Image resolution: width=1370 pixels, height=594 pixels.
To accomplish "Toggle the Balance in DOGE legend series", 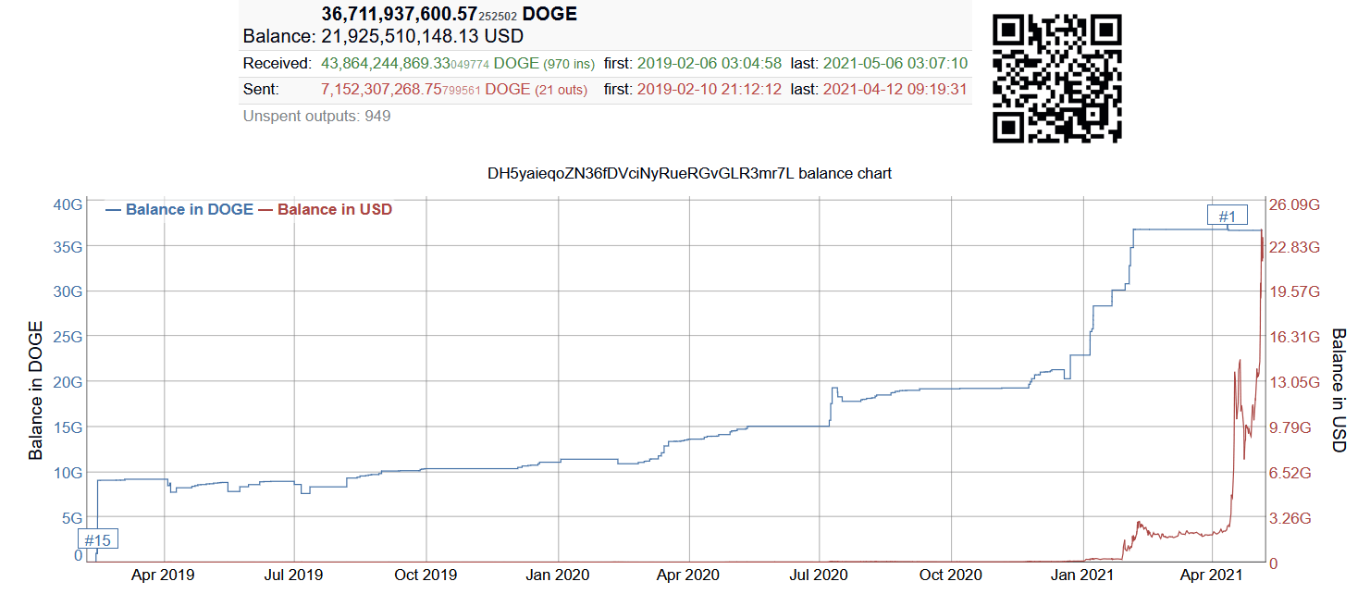I will pyautogui.click(x=179, y=210).
